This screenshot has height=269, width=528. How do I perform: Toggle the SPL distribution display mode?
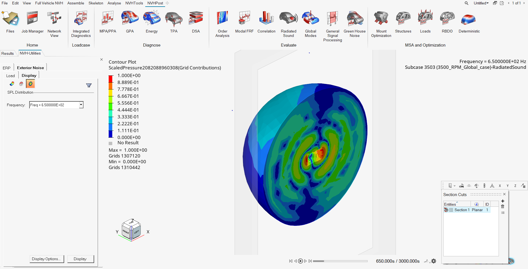pyautogui.click(x=31, y=84)
